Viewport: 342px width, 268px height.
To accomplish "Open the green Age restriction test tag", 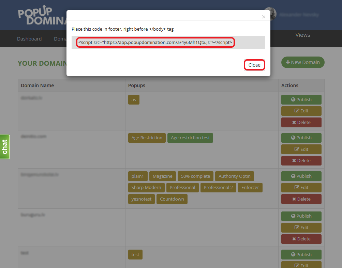I will click(x=190, y=138).
